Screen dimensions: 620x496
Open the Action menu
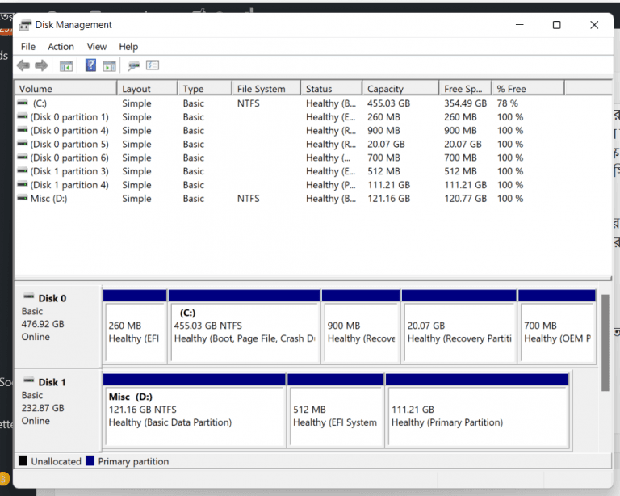[61, 47]
